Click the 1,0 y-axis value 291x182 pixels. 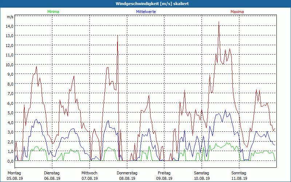[11, 151]
